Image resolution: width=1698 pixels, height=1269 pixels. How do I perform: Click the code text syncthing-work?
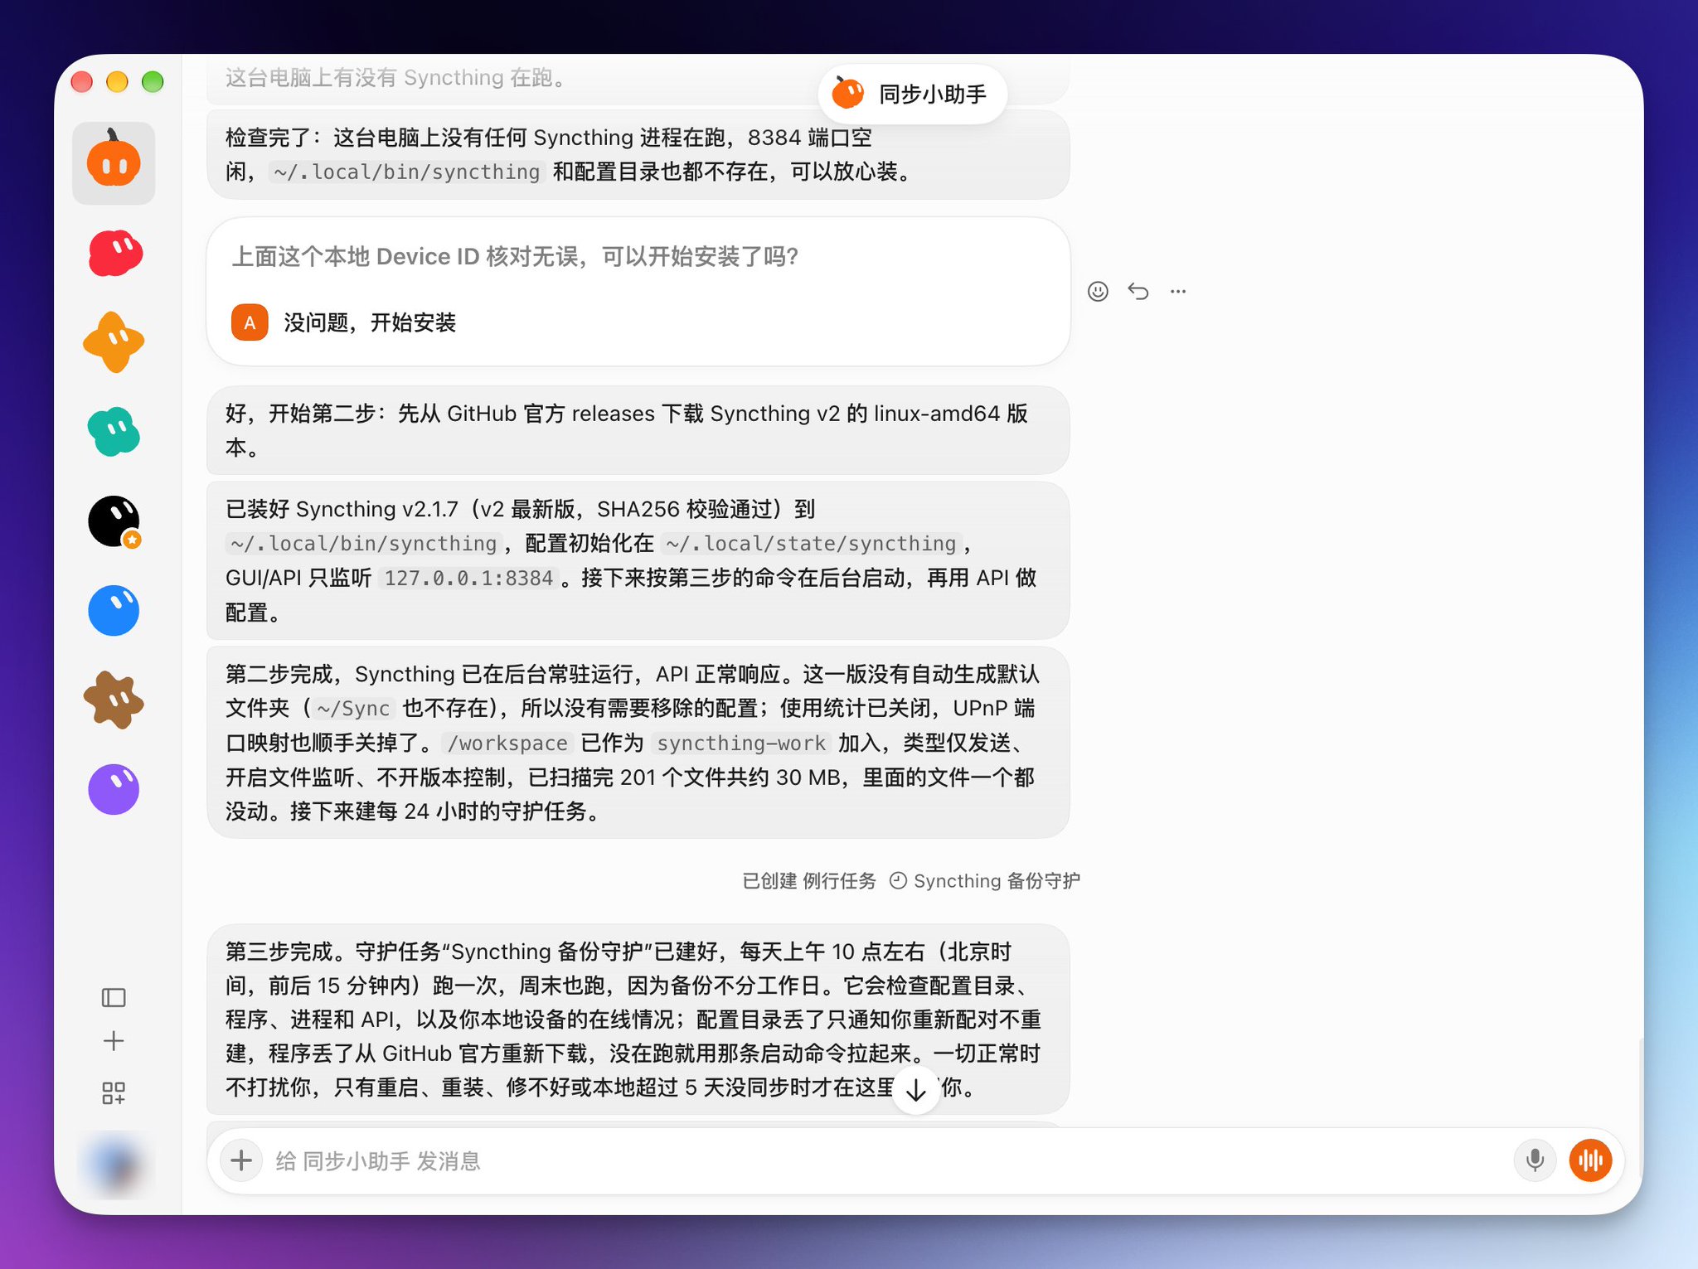[741, 743]
